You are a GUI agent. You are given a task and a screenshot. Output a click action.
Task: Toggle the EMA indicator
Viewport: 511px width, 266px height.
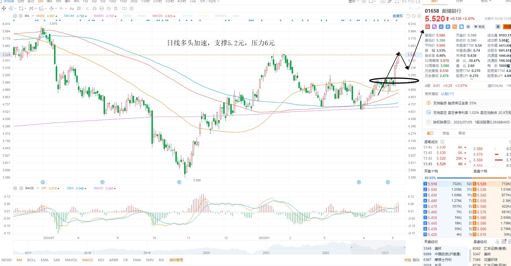[x=44, y=260]
